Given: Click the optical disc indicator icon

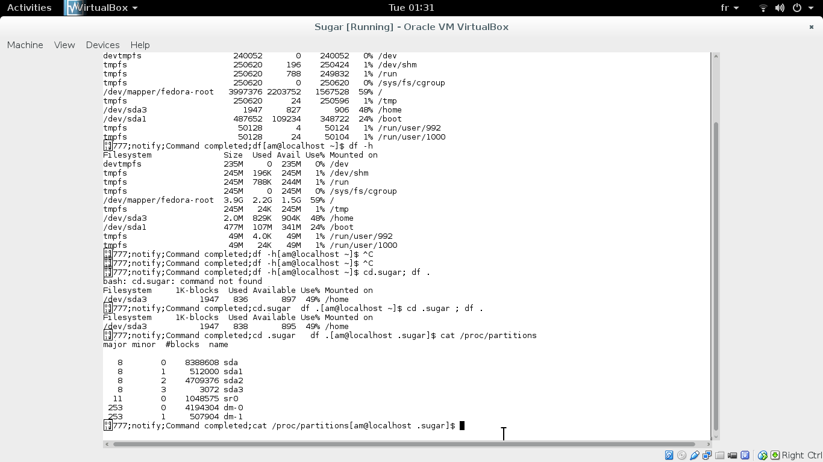Looking at the screenshot, I should pyautogui.click(x=681, y=455).
